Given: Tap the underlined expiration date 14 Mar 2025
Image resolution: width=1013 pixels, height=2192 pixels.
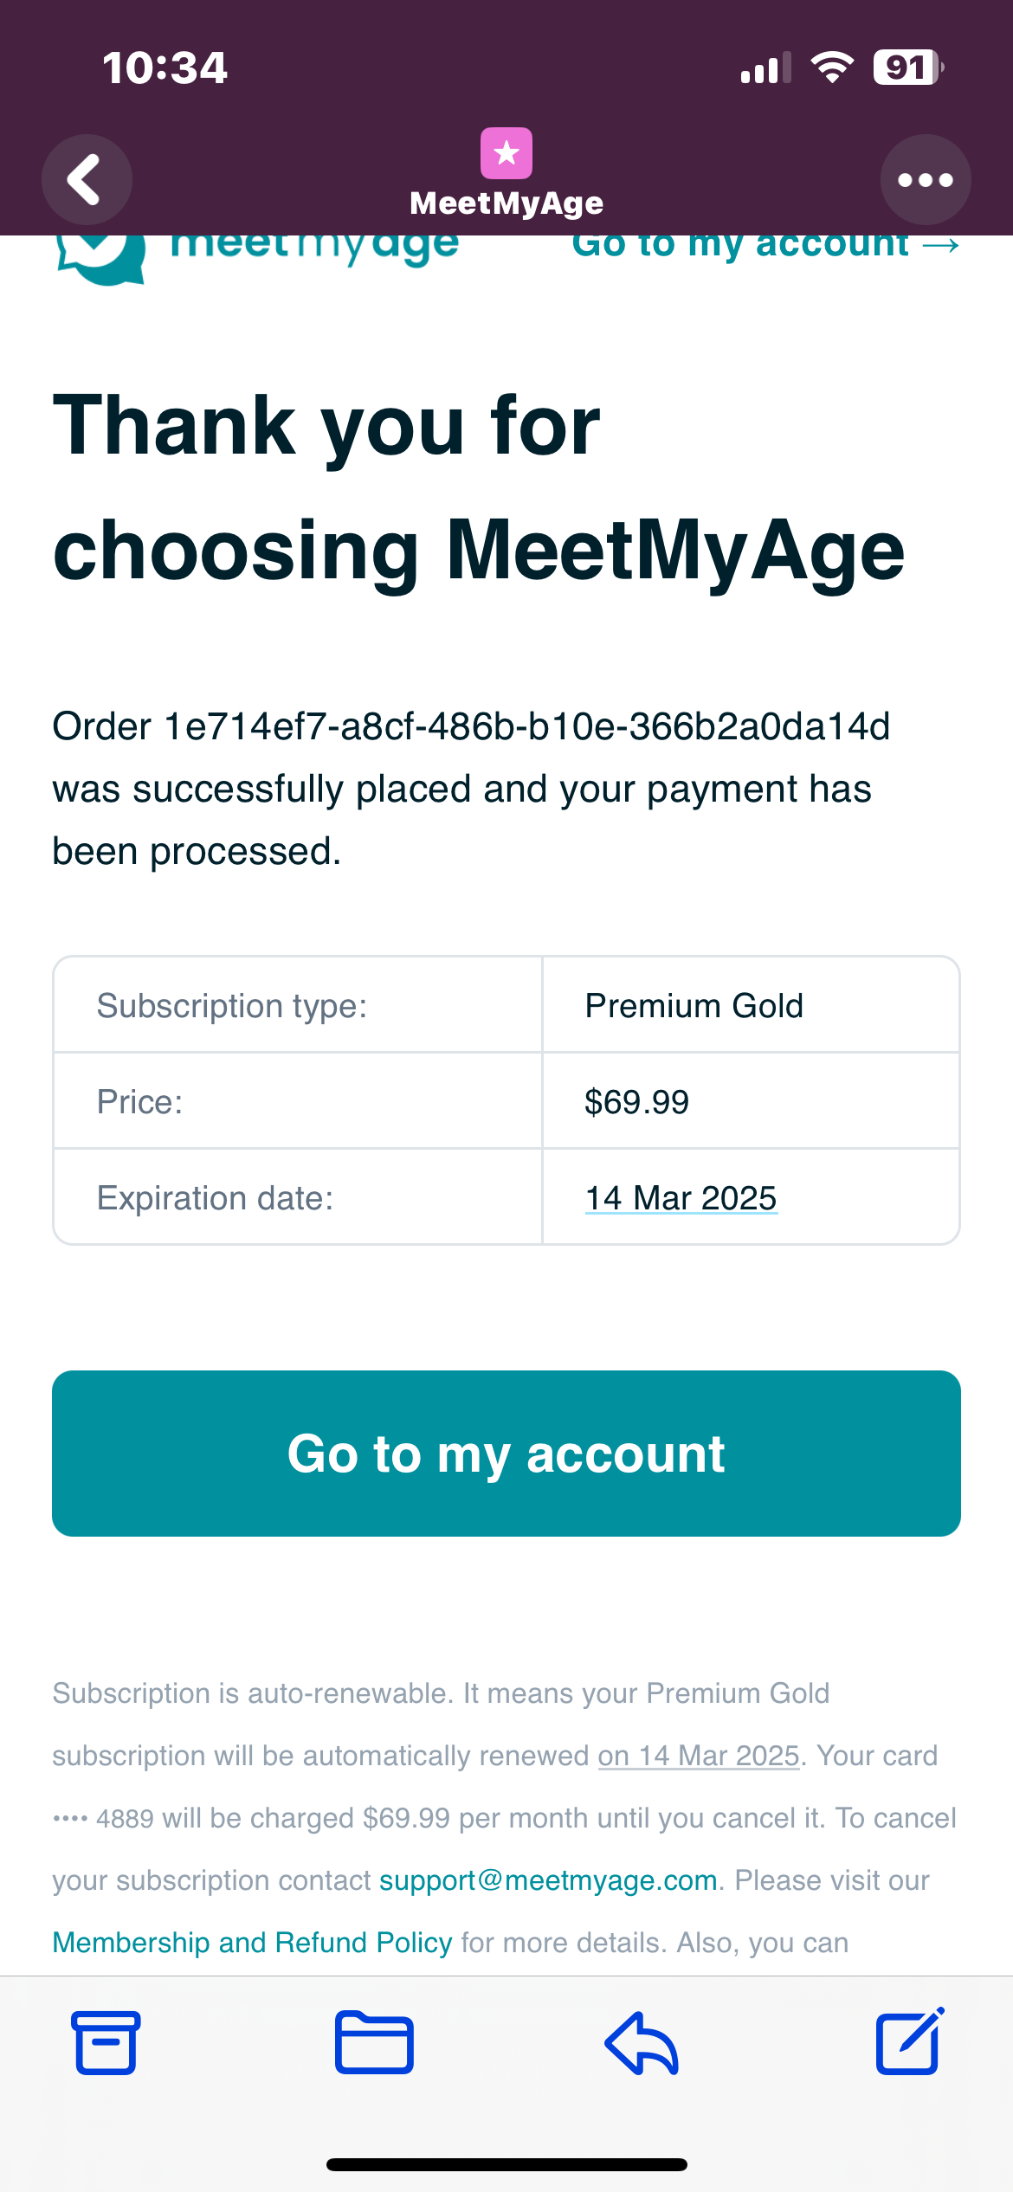Looking at the screenshot, I should (x=681, y=1198).
